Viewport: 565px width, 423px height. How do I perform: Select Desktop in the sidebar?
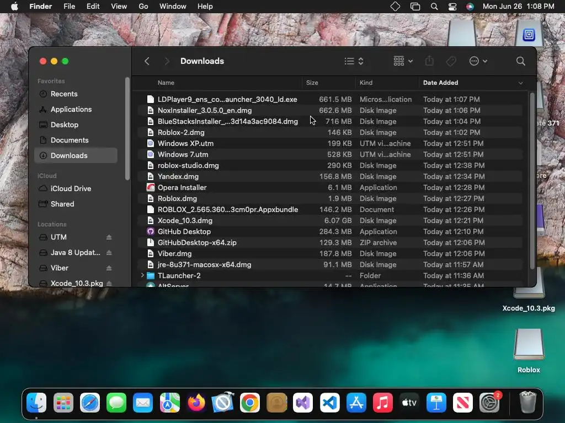point(76,125)
